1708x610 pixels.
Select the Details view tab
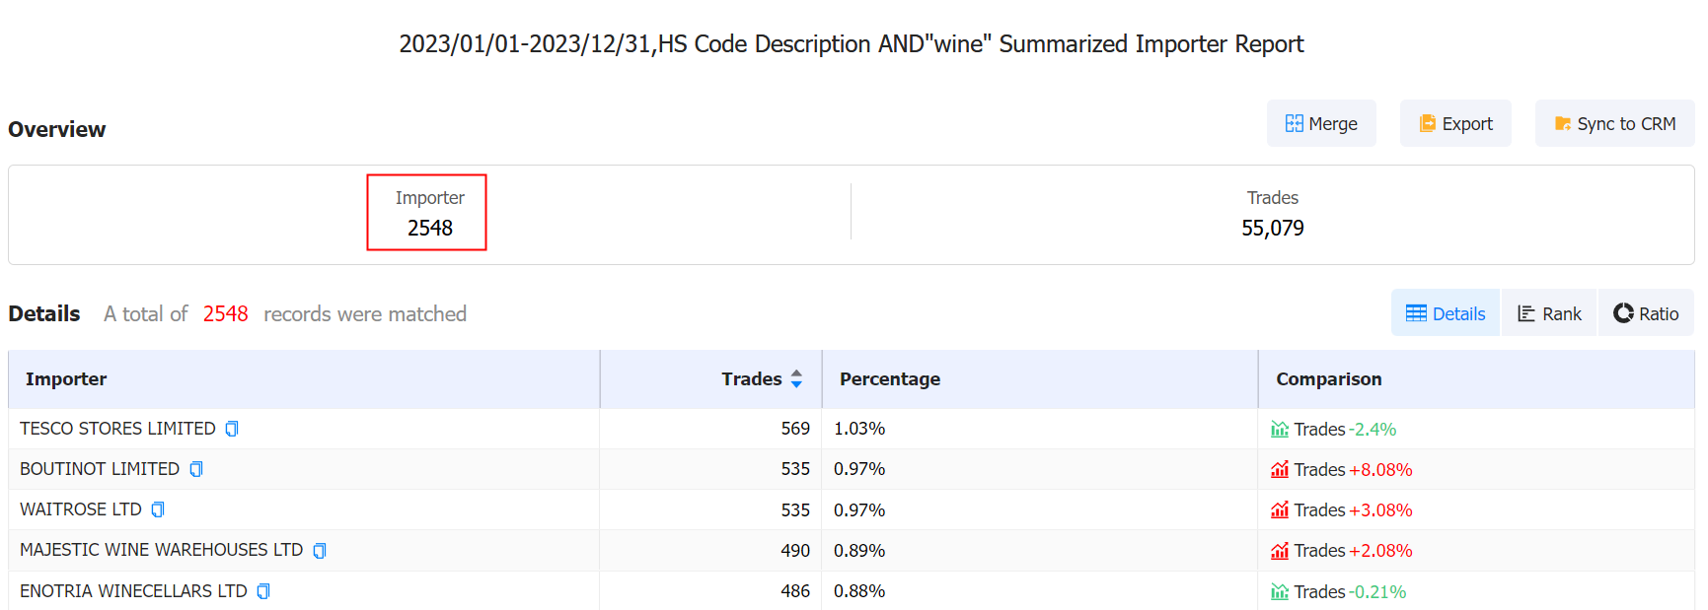click(1446, 313)
